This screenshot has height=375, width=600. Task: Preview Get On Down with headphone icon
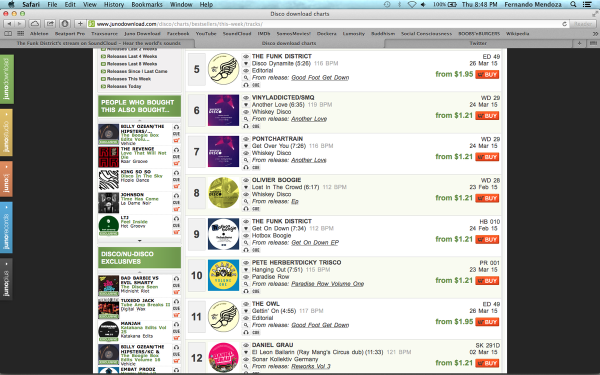tap(245, 250)
